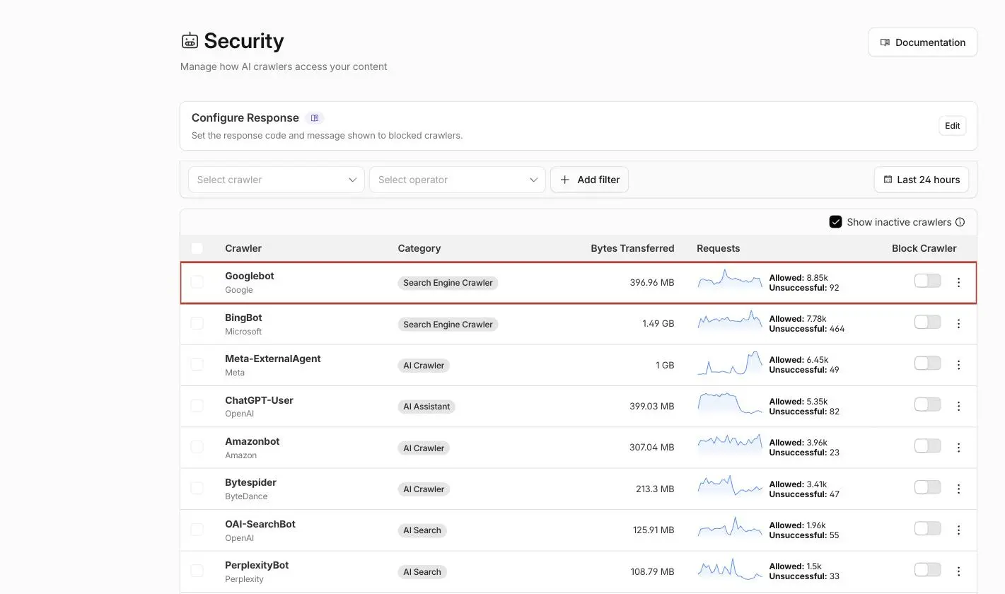
Task: Enable Block Crawler for Amazonbot
Action: [x=927, y=445]
